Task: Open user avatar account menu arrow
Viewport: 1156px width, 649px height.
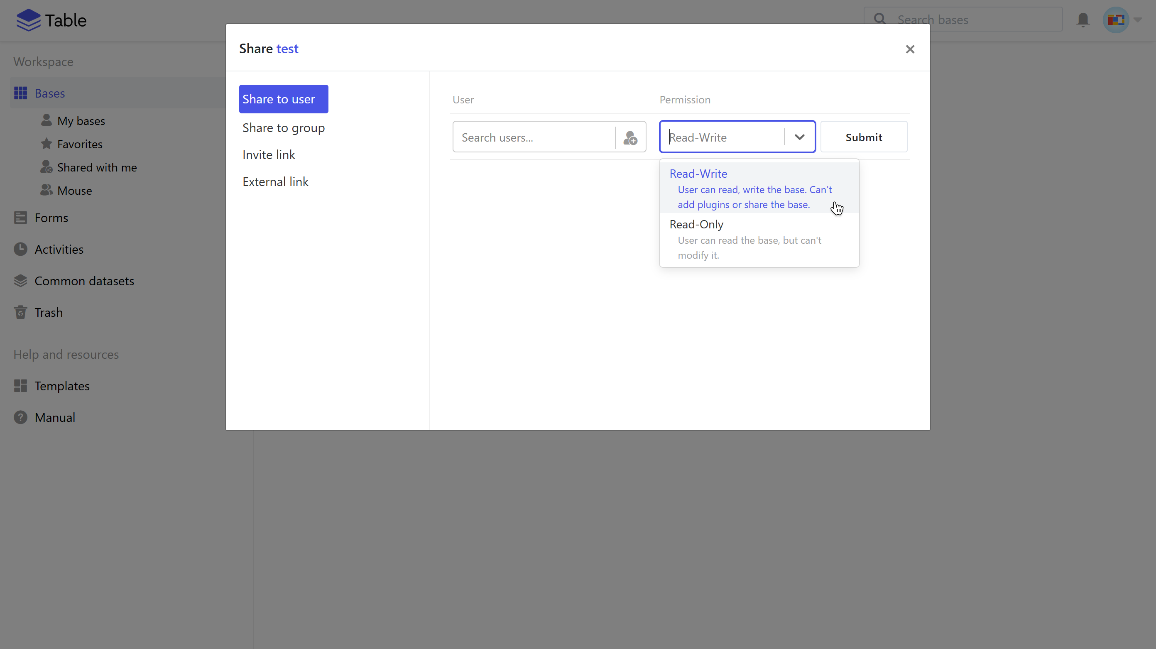Action: point(1137,20)
